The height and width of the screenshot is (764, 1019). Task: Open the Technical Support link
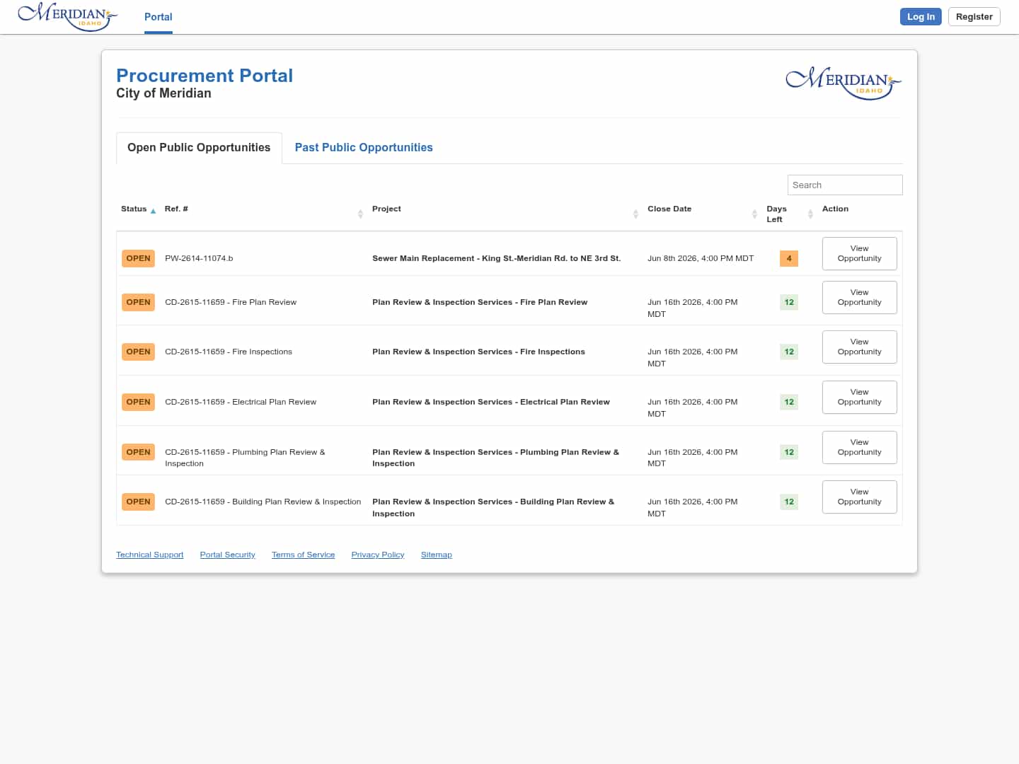(149, 555)
